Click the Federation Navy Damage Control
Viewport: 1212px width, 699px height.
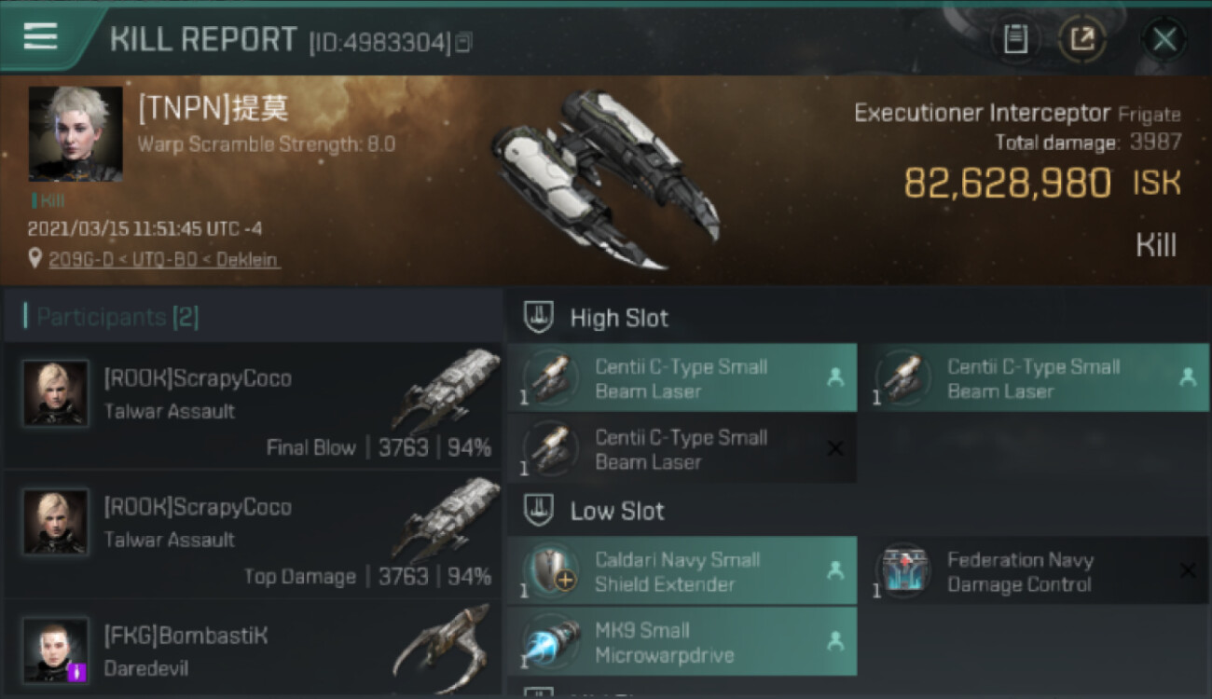[1033, 570]
